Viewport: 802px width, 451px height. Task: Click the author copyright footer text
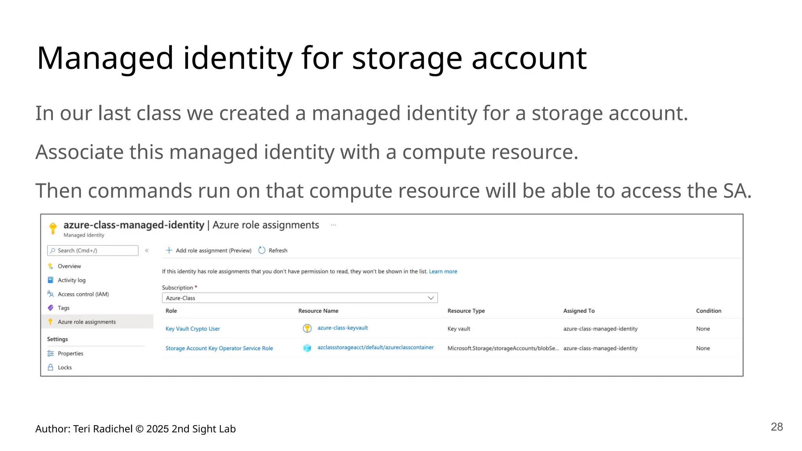point(135,429)
